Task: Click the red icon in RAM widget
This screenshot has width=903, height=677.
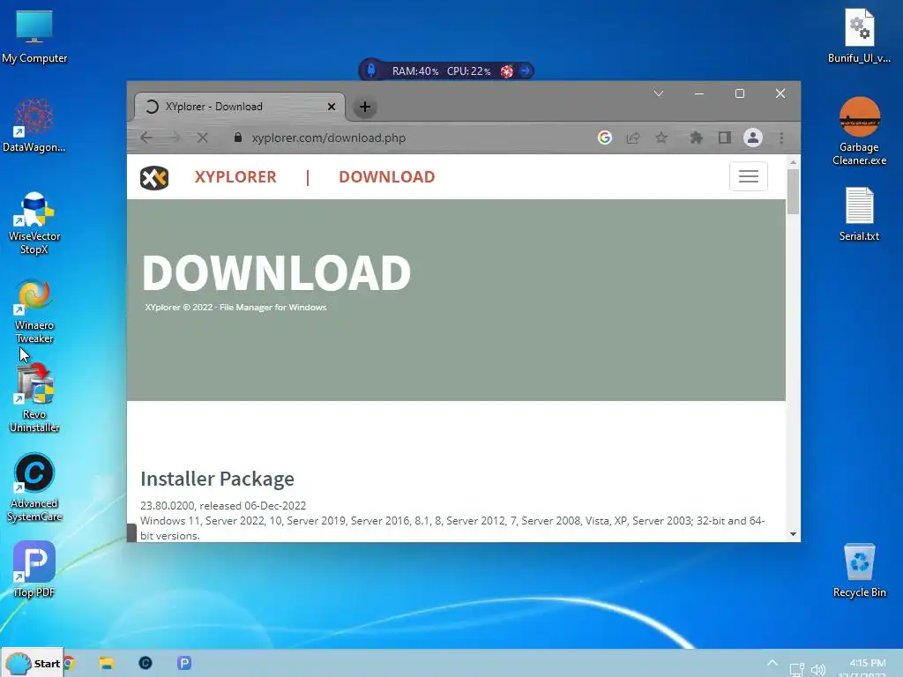Action: coord(507,71)
